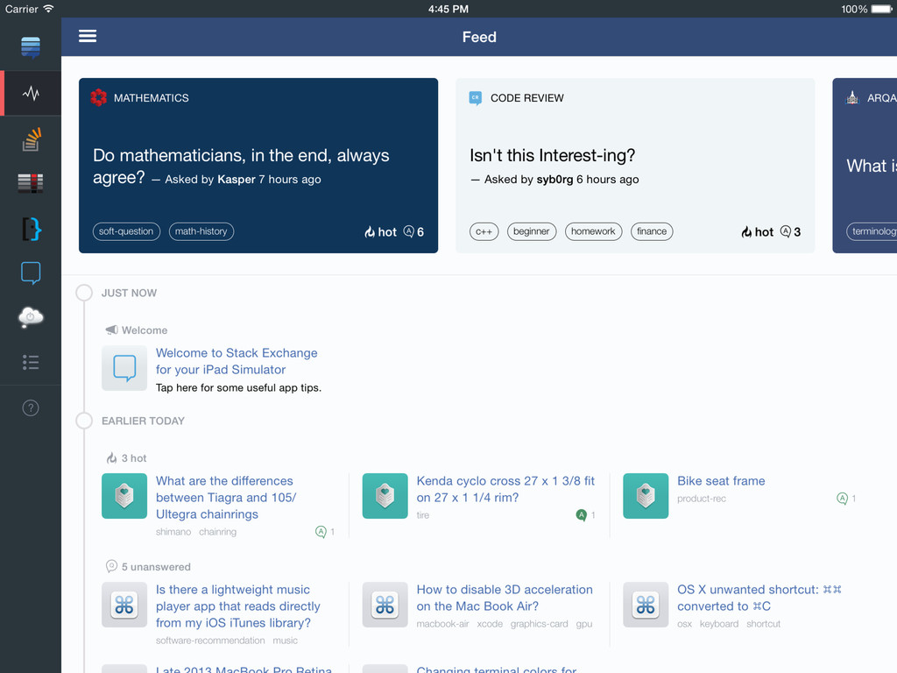The height and width of the screenshot is (673, 897).
Task: Open the Stack Overflow site icon
Action: [x=32, y=139]
